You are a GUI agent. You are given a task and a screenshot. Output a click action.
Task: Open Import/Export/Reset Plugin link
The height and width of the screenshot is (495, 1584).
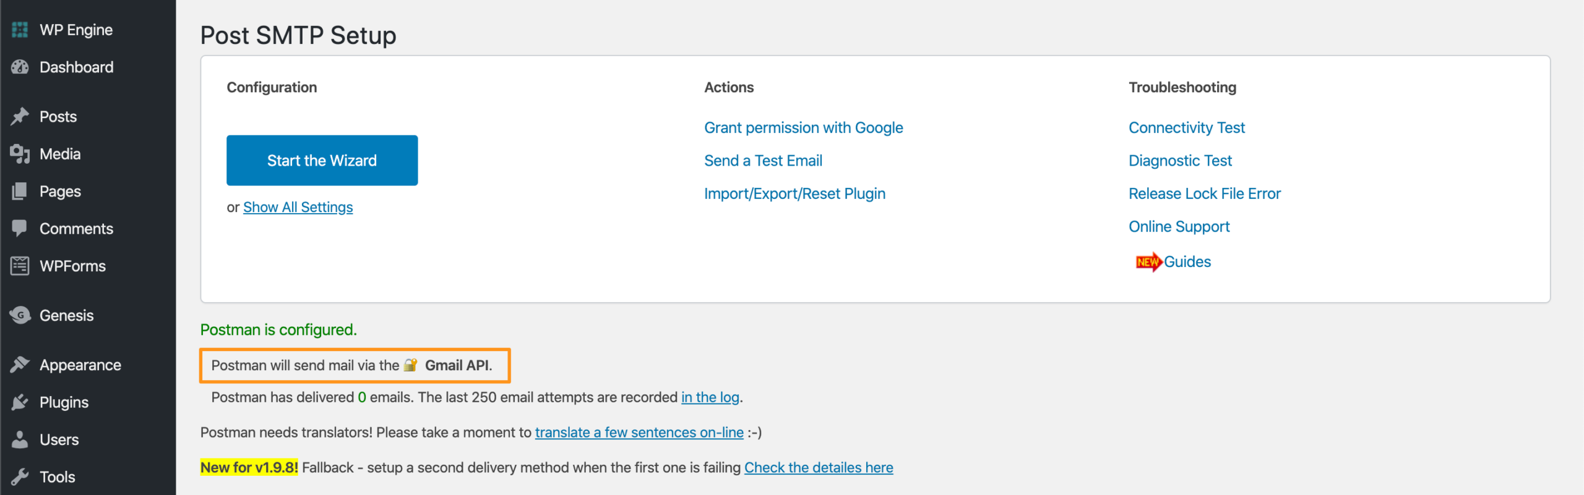click(x=794, y=194)
